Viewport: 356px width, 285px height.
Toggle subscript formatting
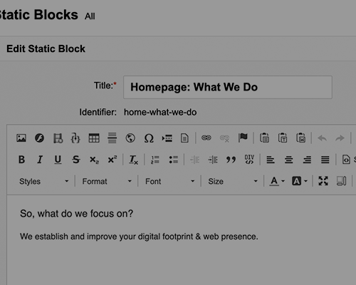point(94,160)
